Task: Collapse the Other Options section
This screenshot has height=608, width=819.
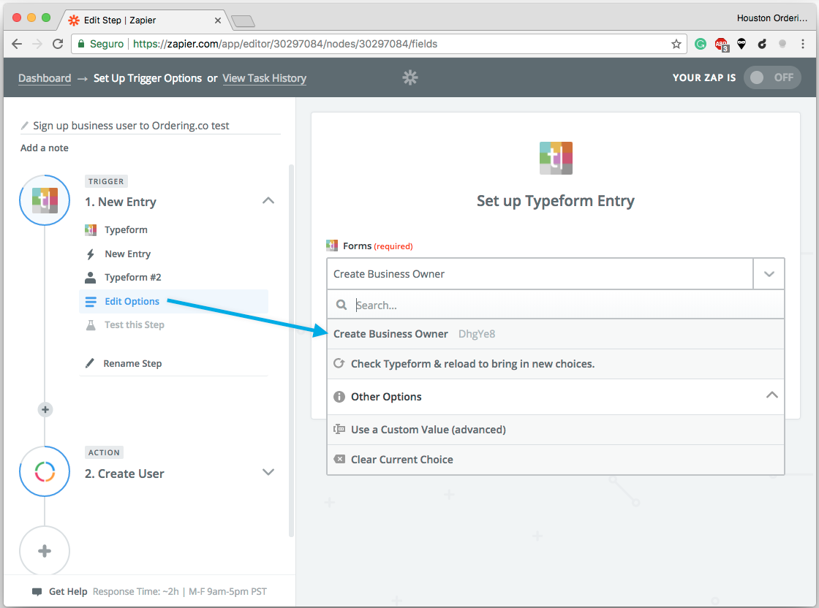Action: [x=771, y=395]
